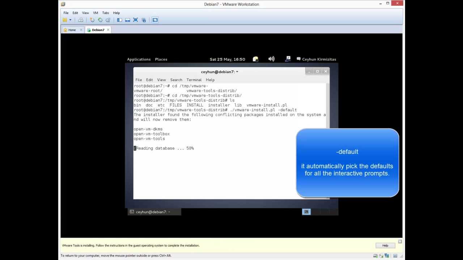Switch the VM to Unity mode

[x=144, y=20]
